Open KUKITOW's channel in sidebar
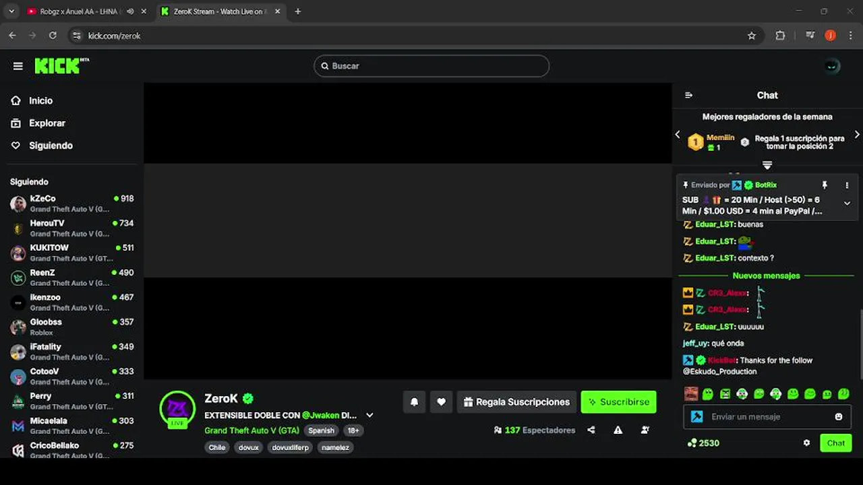This screenshot has width=863, height=485. point(71,253)
